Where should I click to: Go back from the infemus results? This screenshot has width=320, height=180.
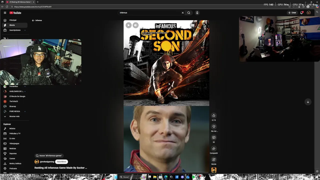click(x=33, y=20)
